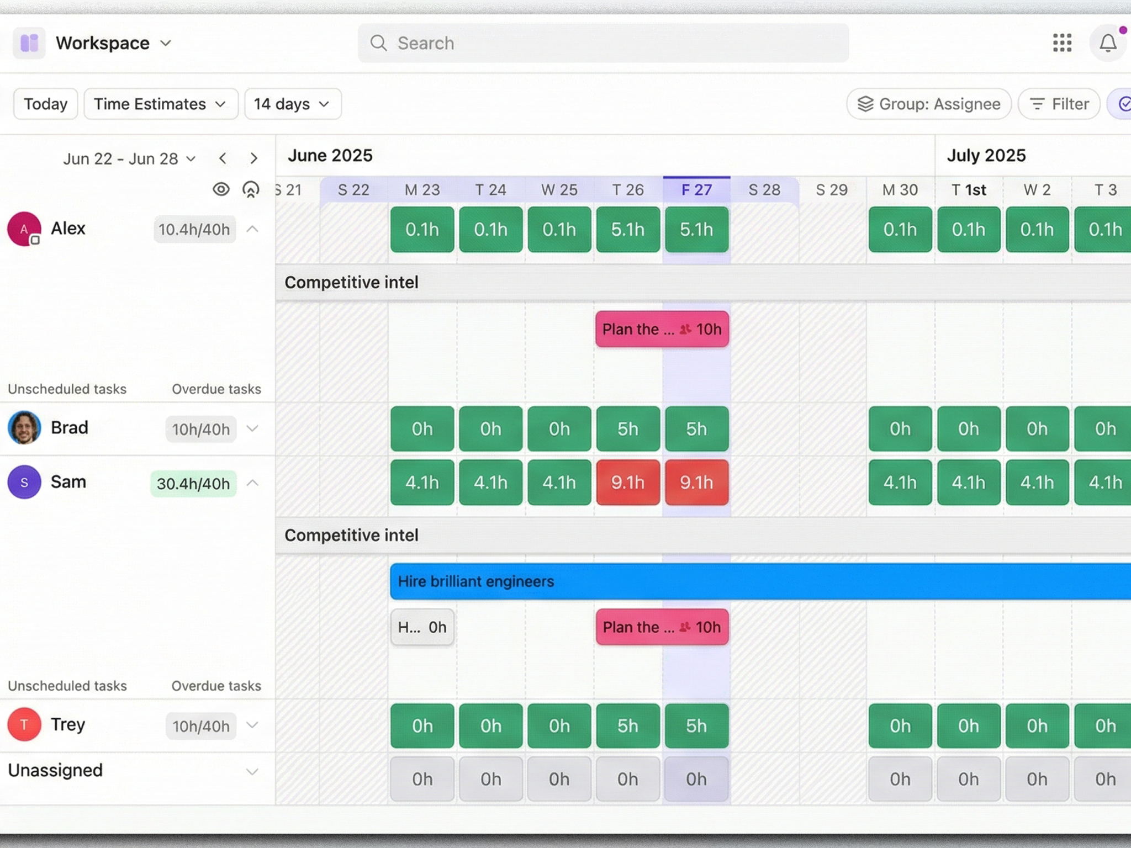Go to next week arrow
The width and height of the screenshot is (1131, 848).
[253, 158]
